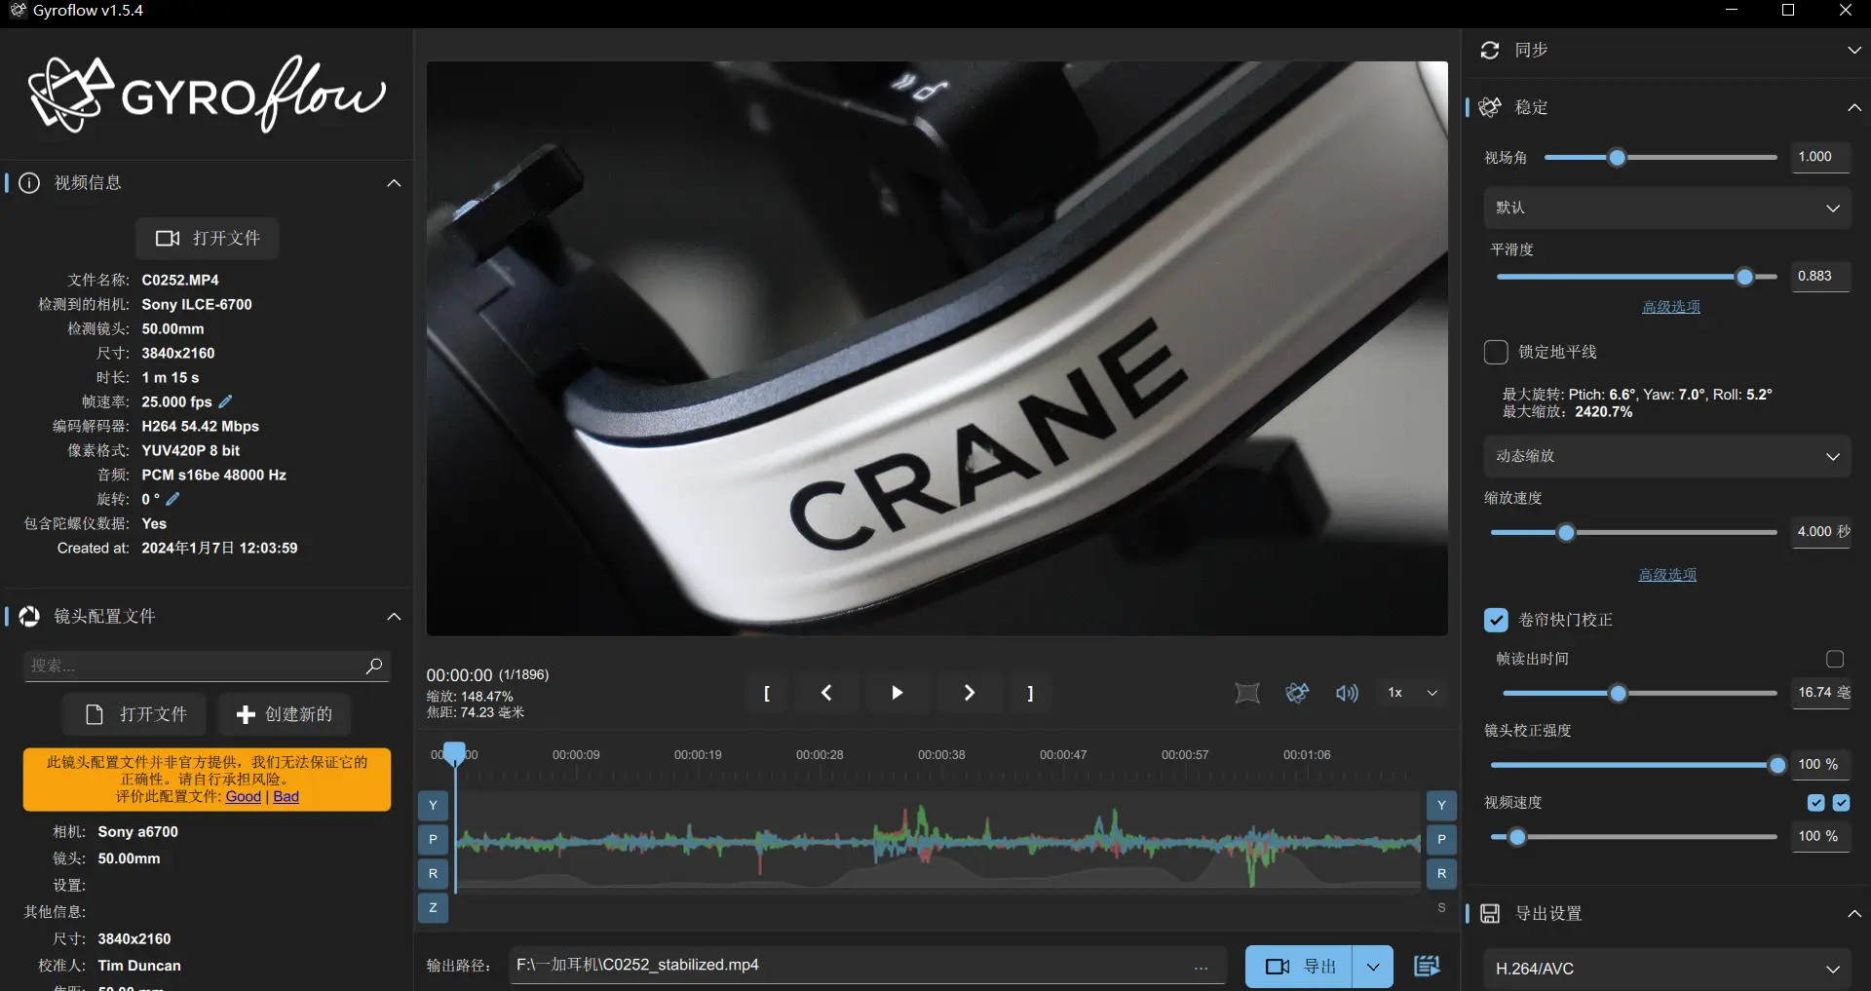
Task: Toggle left Y axis gyro chart button
Action: click(x=433, y=806)
